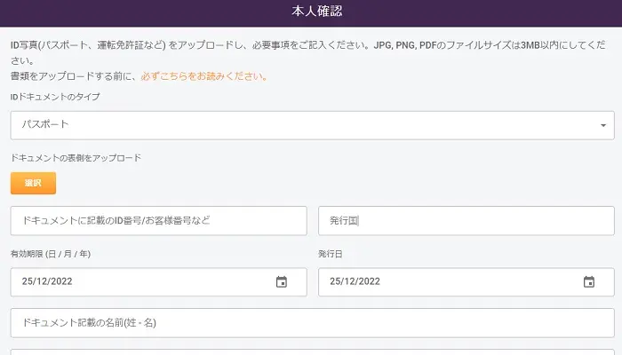Click the 有効期限 (日 / 月 / 年) label
The image size is (622, 355).
coord(51,254)
